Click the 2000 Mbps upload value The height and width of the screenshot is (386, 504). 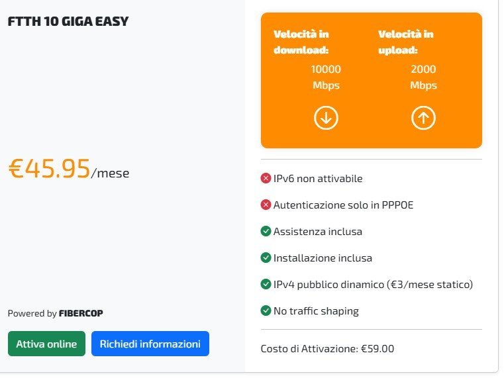click(x=423, y=77)
